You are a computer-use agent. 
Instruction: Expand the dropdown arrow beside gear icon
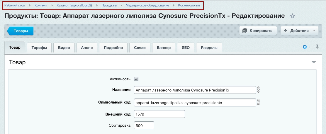click(x=310, y=47)
